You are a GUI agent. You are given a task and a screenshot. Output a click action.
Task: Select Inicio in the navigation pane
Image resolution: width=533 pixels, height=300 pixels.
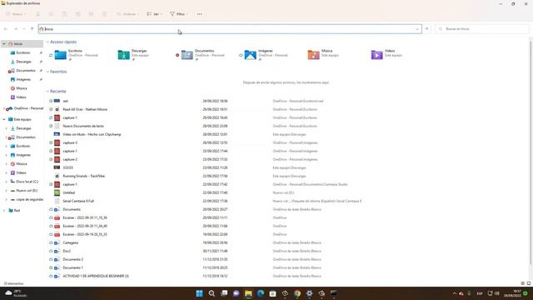[x=22, y=44]
